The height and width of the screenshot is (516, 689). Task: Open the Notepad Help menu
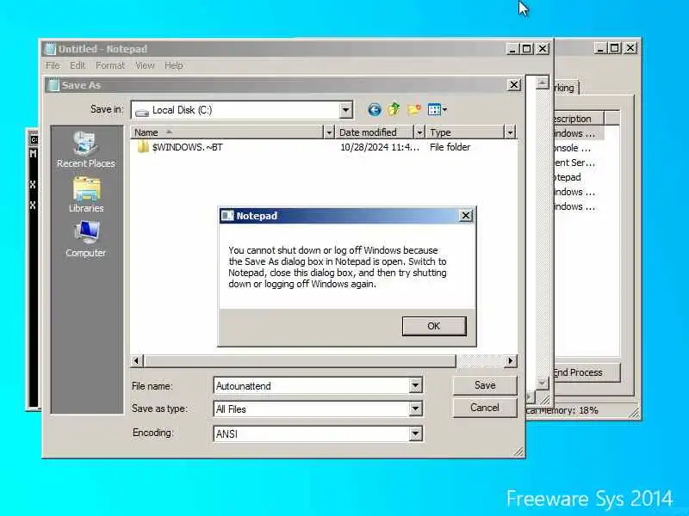click(x=174, y=65)
